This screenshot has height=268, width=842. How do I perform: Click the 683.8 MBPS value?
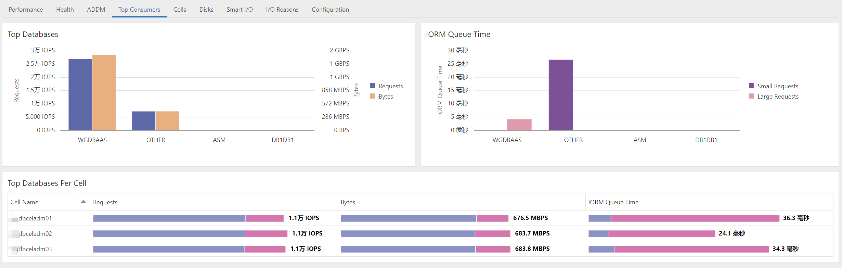[x=532, y=249]
